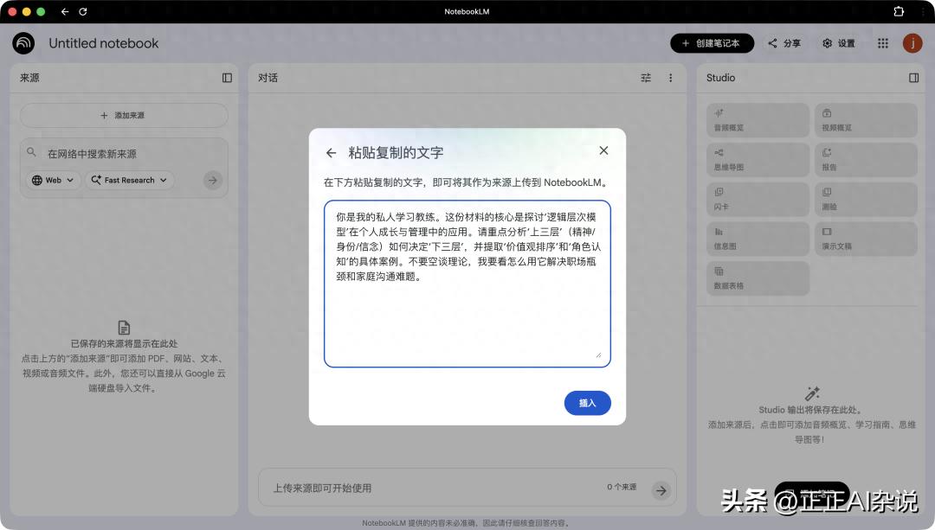935x530 pixels.
Task: Open the 思维导图 Mind Map tool
Action: pyautogui.click(x=758, y=159)
